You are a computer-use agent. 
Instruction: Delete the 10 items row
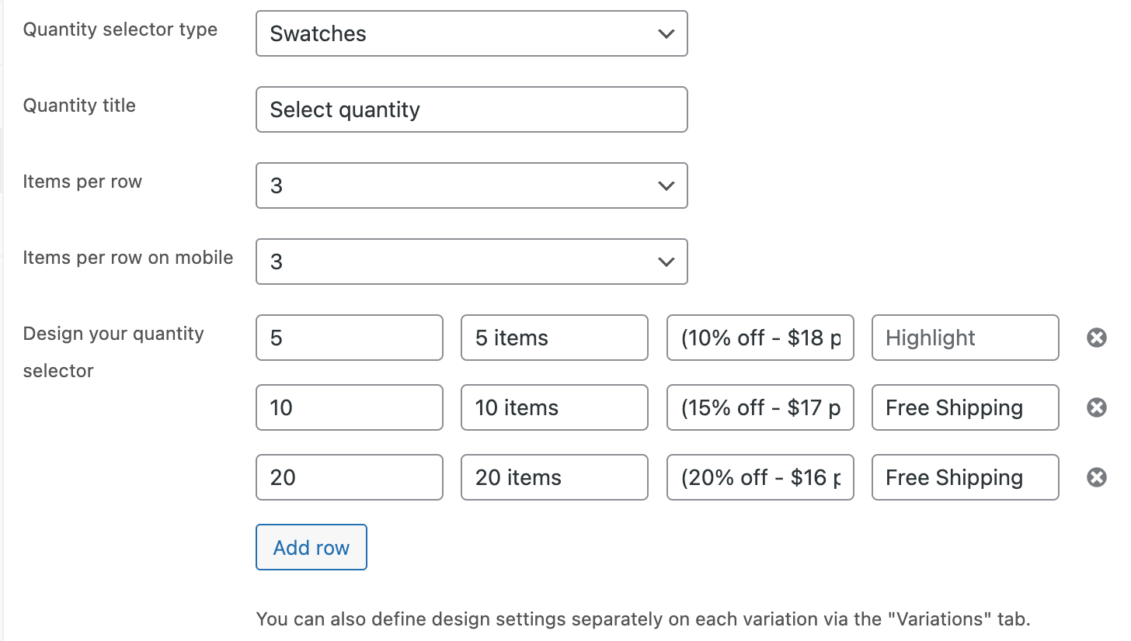coord(1096,407)
